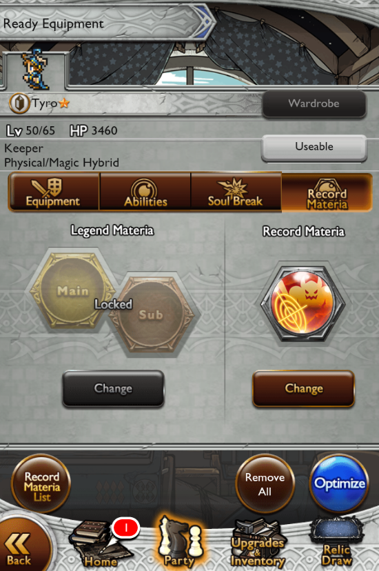Click the Useable button
Image resolution: width=379 pixels, height=571 pixels.
(x=314, y=147)
